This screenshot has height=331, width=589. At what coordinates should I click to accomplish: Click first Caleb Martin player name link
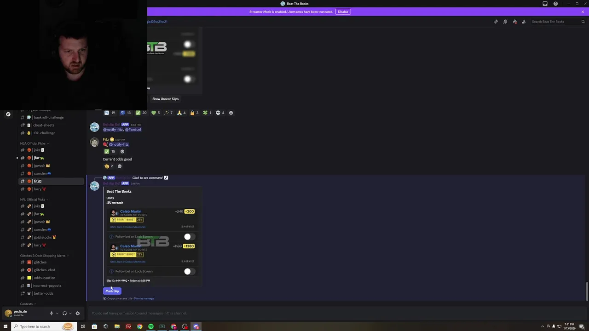pos(131,211)
